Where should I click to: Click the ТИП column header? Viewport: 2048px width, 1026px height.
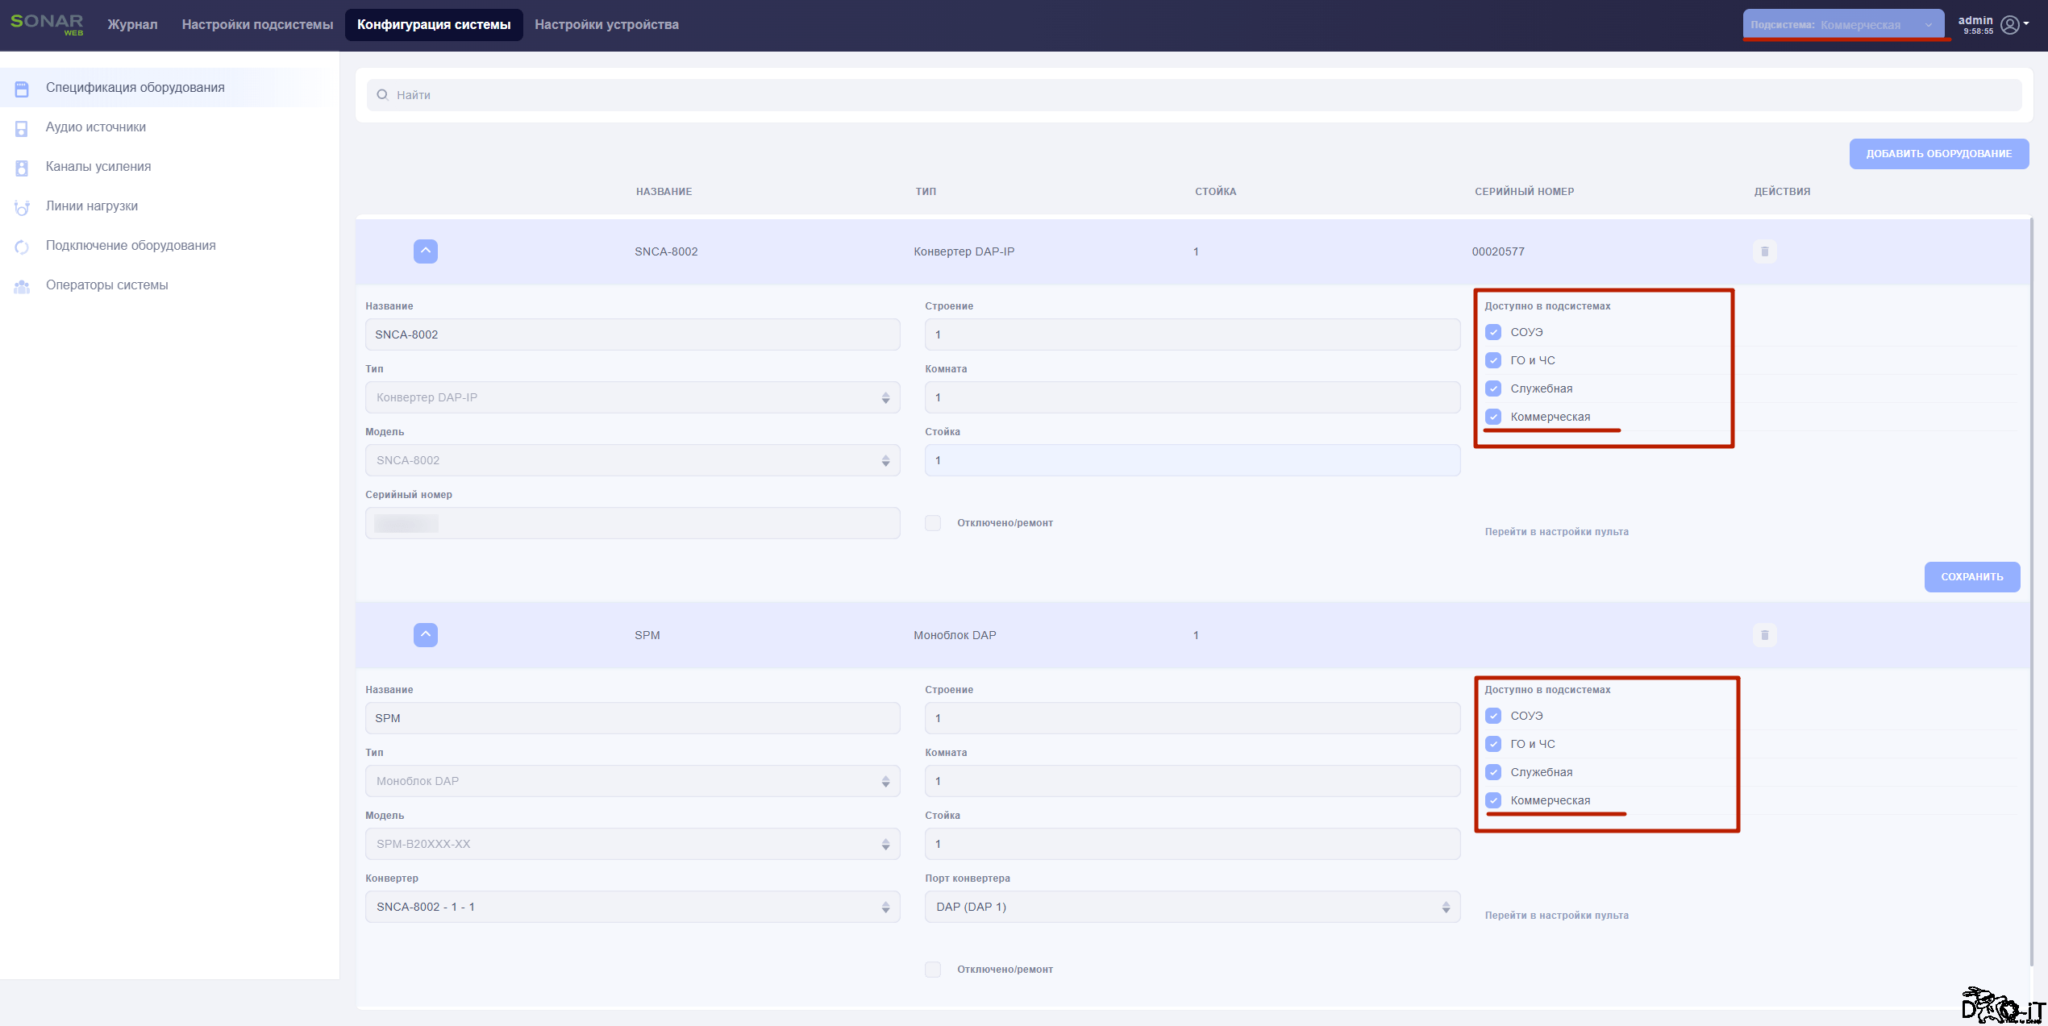pyautogui.click(x=926, y=192)
